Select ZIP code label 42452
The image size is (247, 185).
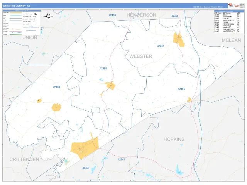[x=175, y=16]
